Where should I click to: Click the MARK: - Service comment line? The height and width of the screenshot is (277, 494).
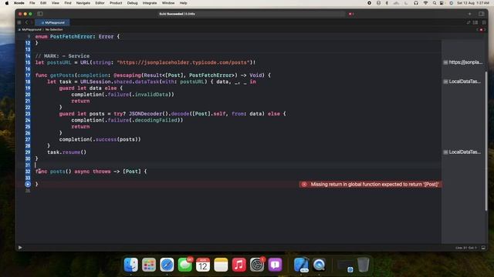click(63, 56)
